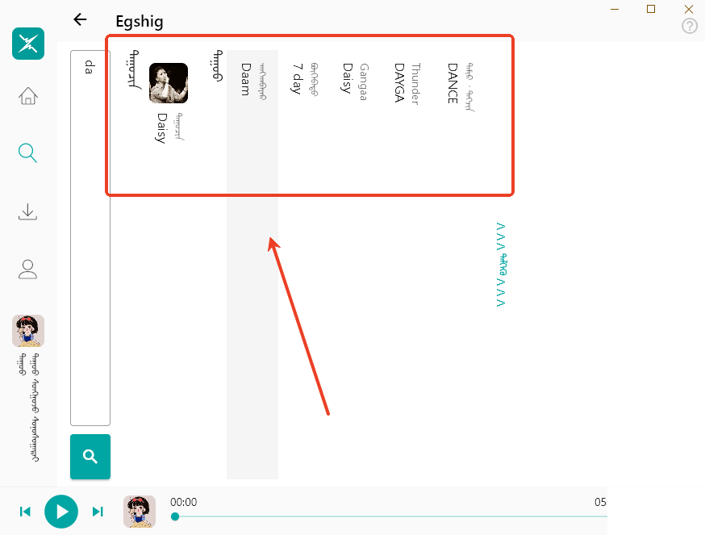Open the user profile icon
This screenshot has width=705, height=535.
click(x=27, y=269)
